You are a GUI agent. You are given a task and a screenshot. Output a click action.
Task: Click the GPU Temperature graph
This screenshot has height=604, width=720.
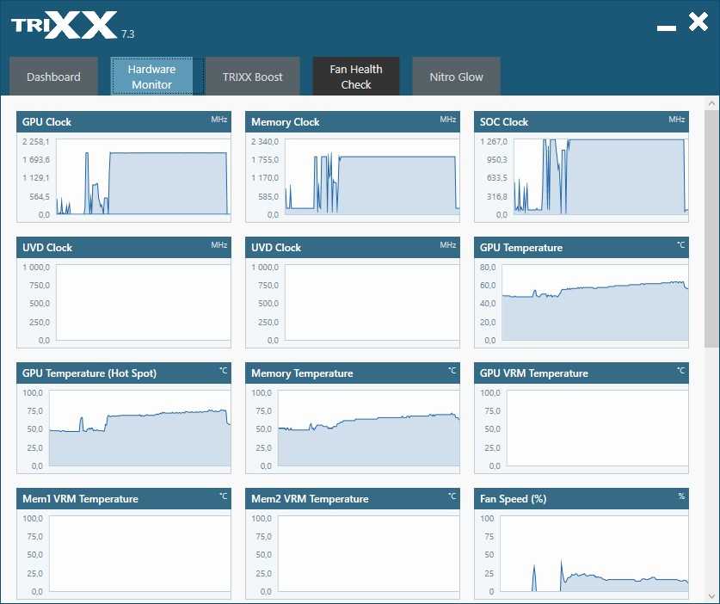pos(594,303)
